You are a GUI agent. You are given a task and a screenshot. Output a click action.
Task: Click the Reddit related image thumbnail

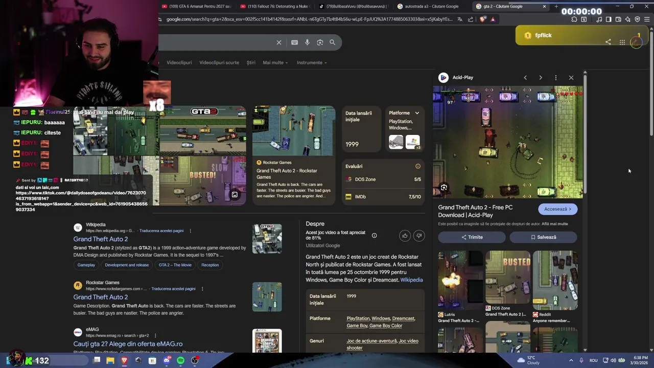click(555, 280)
